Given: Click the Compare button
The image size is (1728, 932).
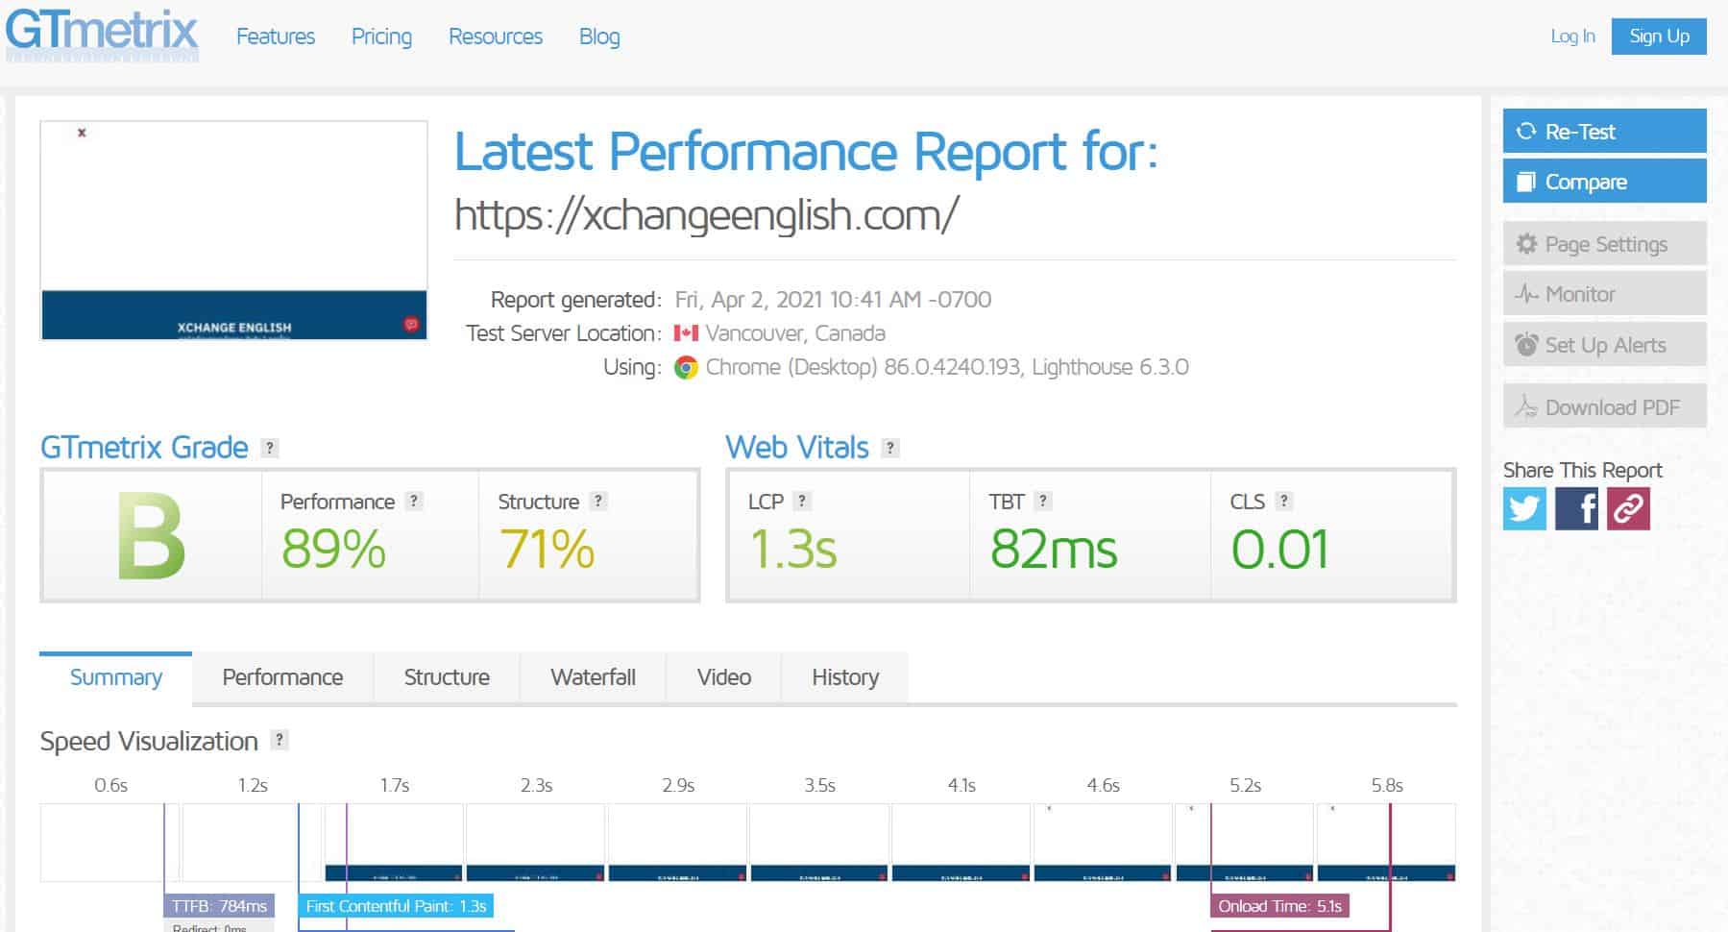Looking at the screenshot, I should click(x=1604, y=181).
